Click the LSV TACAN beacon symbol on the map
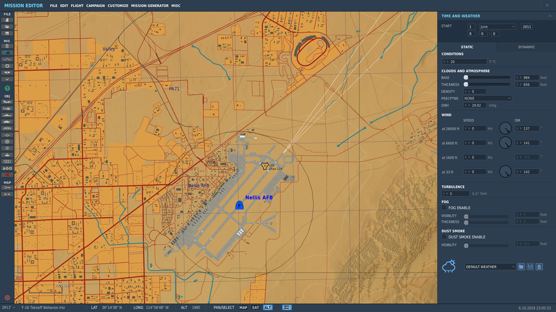 tap(264, 166)
